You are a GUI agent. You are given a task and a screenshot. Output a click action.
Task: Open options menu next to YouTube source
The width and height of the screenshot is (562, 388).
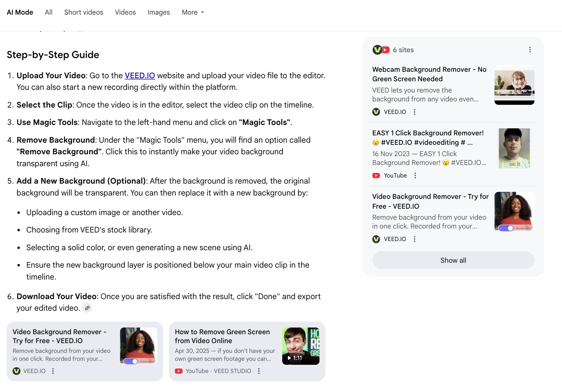(415, 175)
